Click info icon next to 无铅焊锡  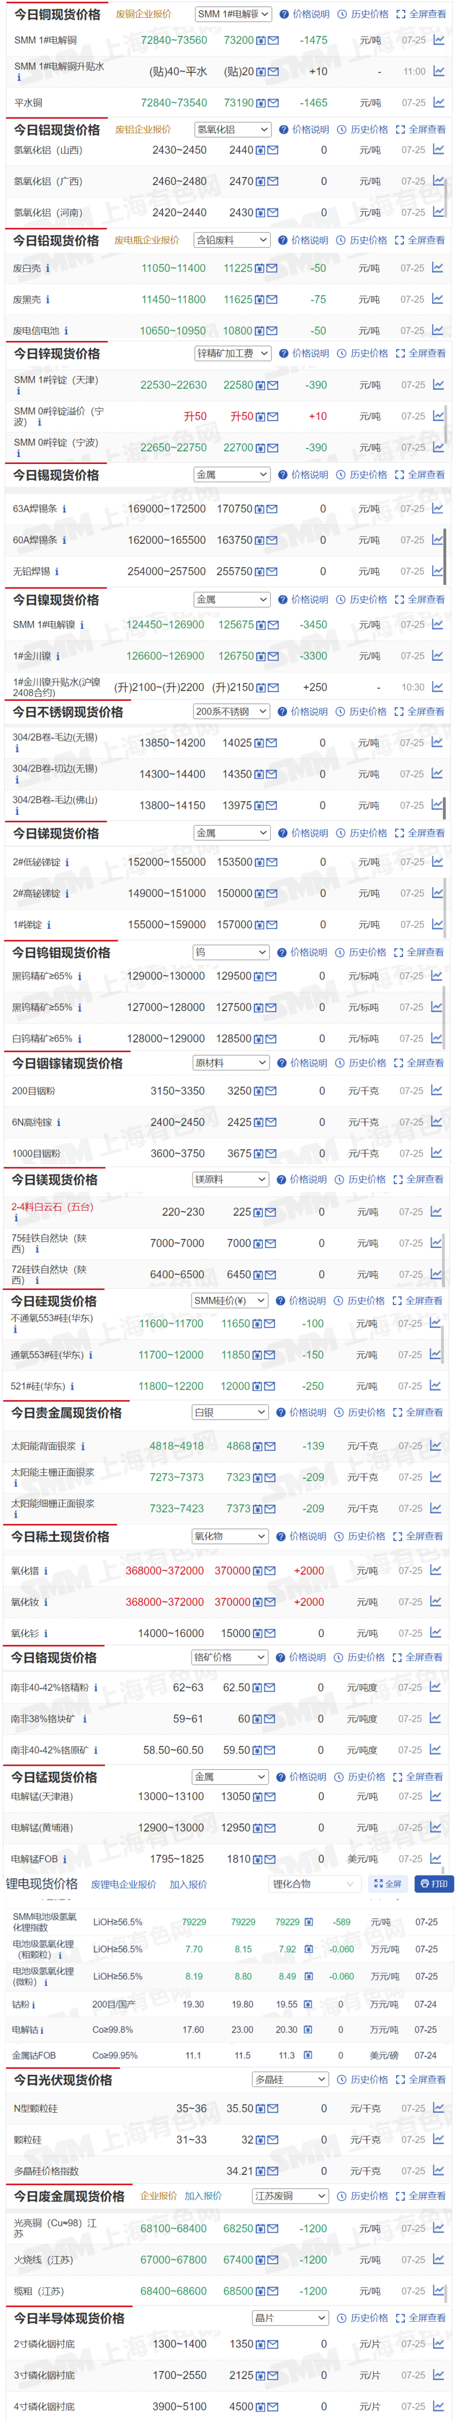56,572
